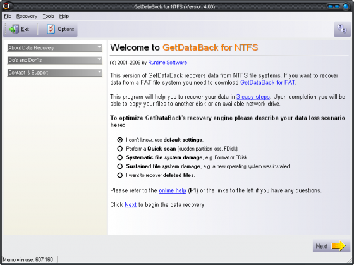Click the '(c) 2001-2009 by' copyright text
This screenshot has width=354, height=265.
tap(128, 63)
